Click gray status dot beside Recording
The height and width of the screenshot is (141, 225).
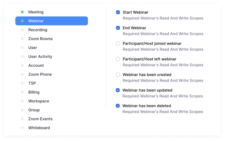coord(22,30)
